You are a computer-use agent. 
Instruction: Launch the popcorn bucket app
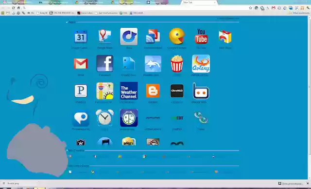click(x=177, y=64)
